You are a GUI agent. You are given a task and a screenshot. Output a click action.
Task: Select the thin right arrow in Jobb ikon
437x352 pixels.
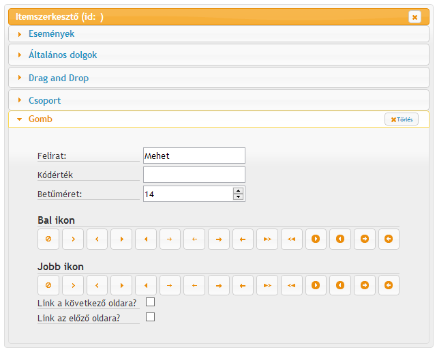click(170, 285)
